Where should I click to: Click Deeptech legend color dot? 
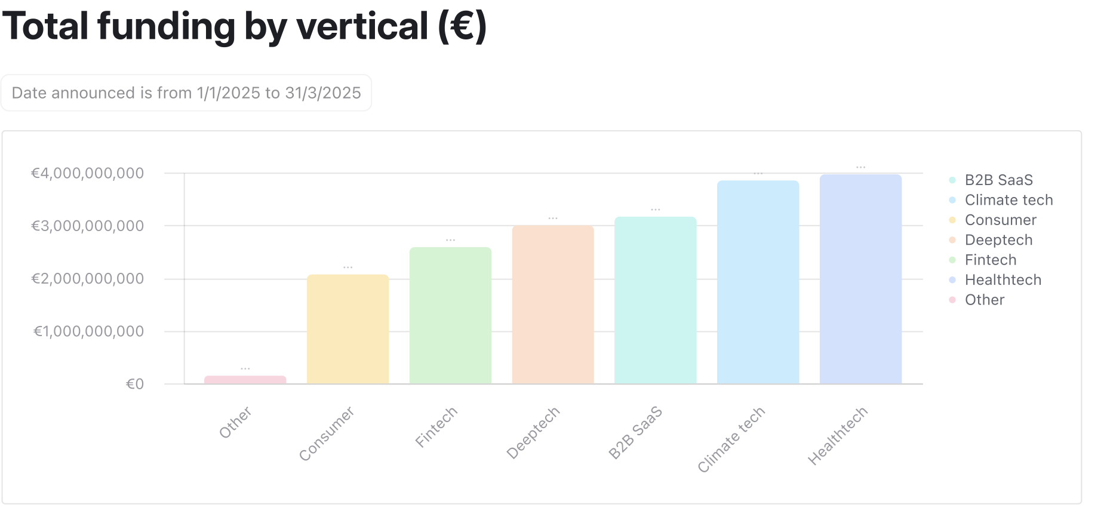point(952,240)
